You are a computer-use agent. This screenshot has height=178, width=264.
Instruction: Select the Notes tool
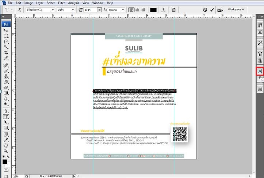pyautogui.click(x=6, y=135)
